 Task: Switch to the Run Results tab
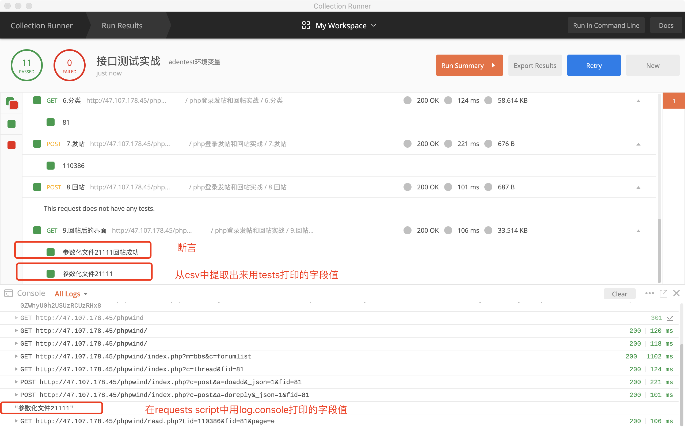[x=122, y=25]
